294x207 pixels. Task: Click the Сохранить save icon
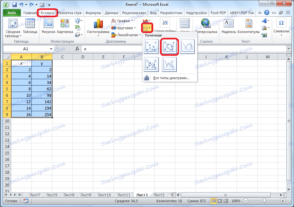[14, 4]
